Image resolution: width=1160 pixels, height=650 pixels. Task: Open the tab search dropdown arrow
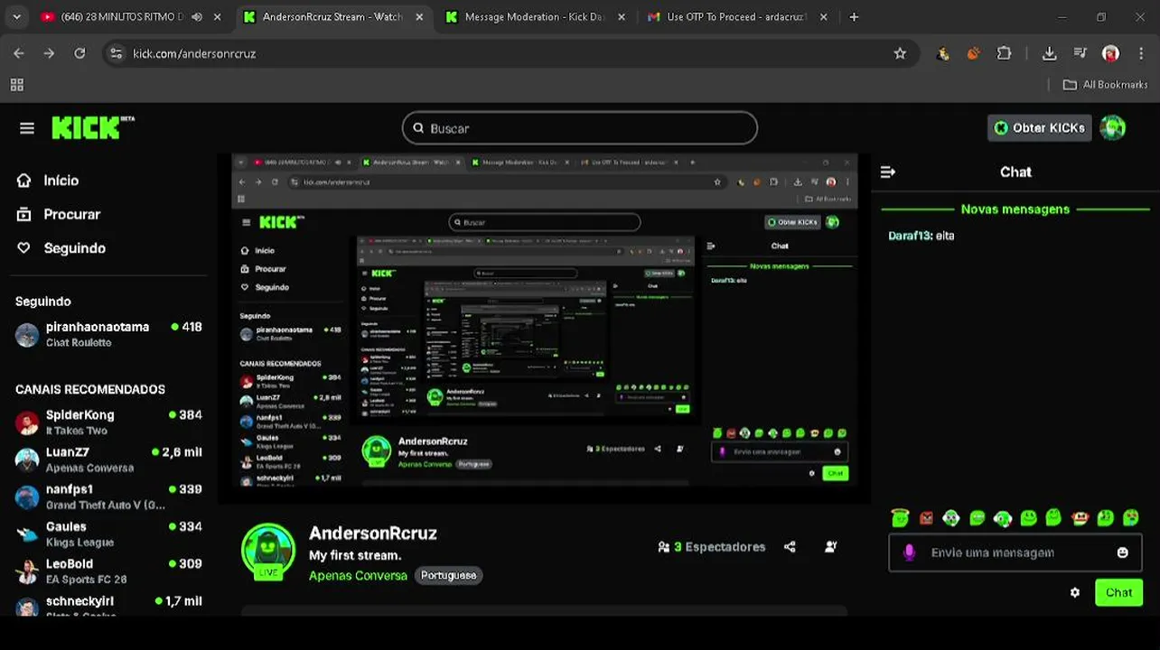[16, 17]
